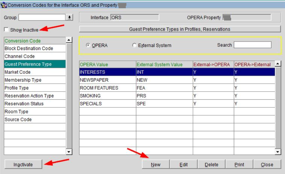Select the OPERA radio button

click(88, 45)
